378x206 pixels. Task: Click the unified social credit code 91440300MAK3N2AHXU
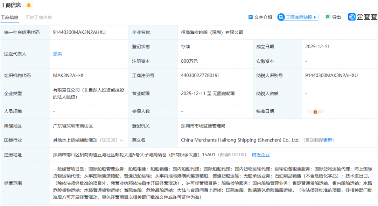click(x=79, y=32)
